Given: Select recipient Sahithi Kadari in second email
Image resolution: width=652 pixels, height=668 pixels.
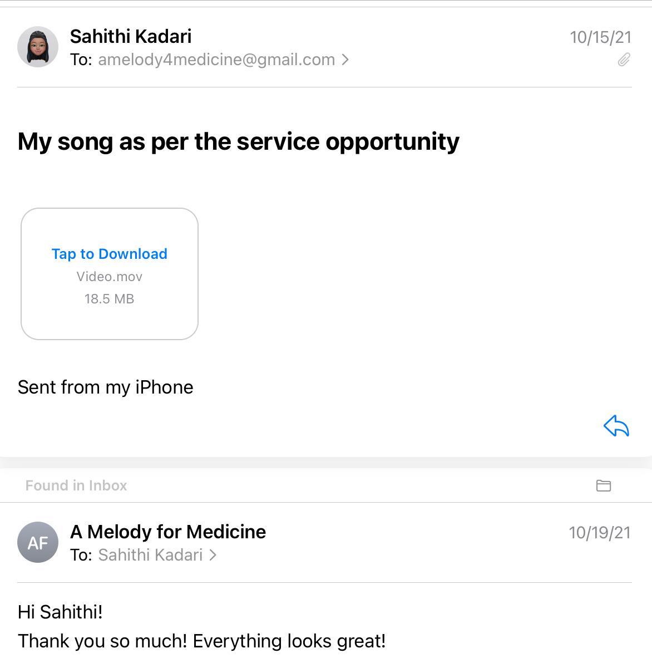Looking at the screenshot, I should pos(150,555).
